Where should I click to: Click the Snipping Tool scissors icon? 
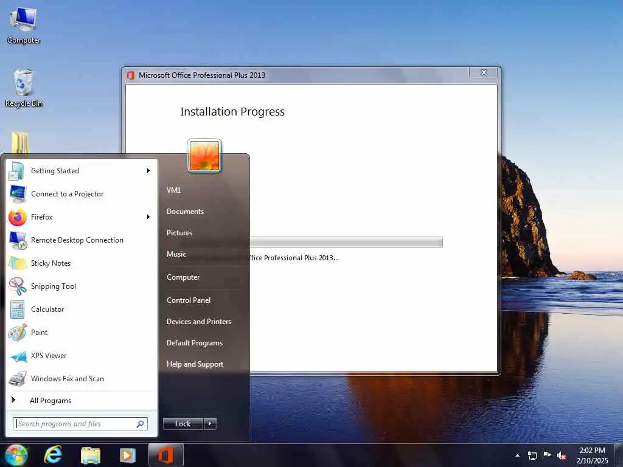point(18,286)
